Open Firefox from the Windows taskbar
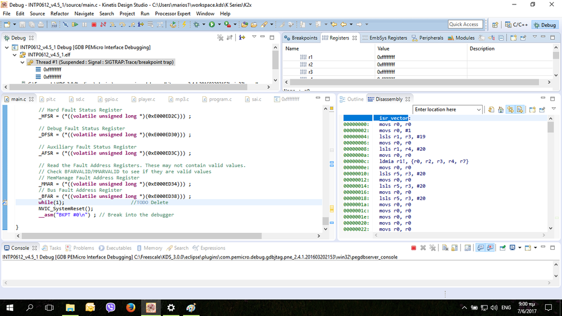562x316 pixels. [x=131, y=308]
